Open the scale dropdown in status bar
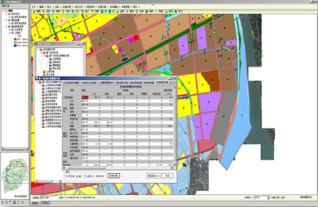Image resolution: width=318 pixels, height=207 pixels. pyautogui.click(x=268, y=198)
